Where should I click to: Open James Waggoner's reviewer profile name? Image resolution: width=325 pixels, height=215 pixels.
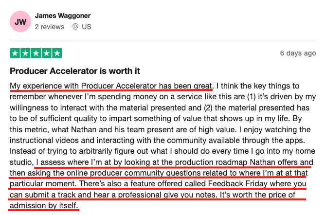63,16
